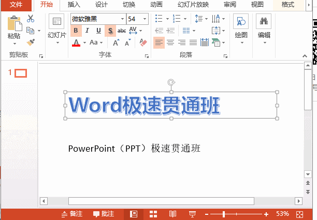
Task: Open Comments (批注) pane
Action: click(x=104, y=214)
